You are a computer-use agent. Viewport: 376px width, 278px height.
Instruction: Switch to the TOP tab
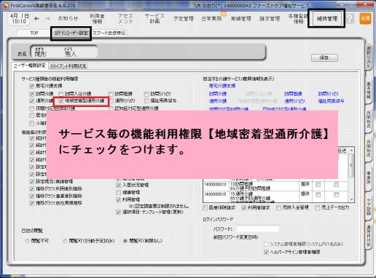[34, 33]
